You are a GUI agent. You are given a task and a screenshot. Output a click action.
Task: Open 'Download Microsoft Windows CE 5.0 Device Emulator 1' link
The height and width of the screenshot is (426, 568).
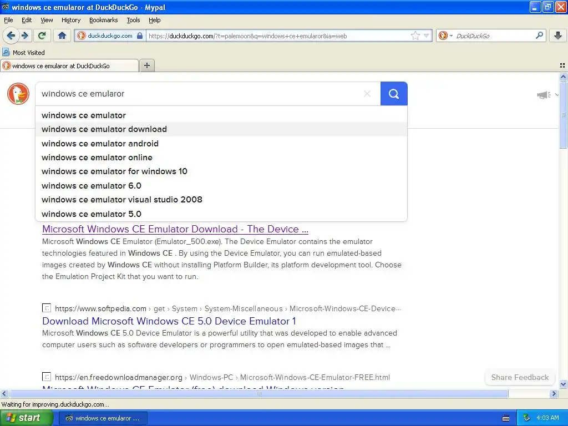[x=169, y=321]
